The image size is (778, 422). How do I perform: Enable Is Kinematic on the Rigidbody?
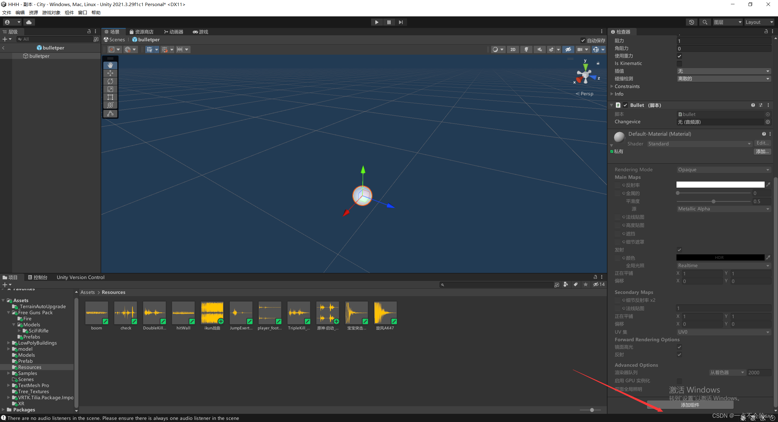click(680, 63)
